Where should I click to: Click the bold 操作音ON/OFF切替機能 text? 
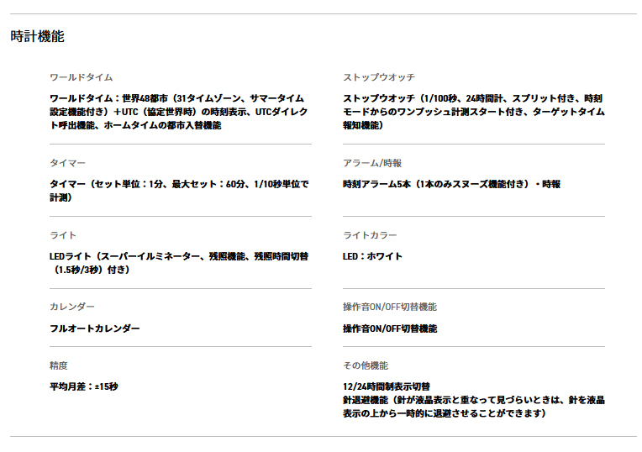[x=390, y=328]
